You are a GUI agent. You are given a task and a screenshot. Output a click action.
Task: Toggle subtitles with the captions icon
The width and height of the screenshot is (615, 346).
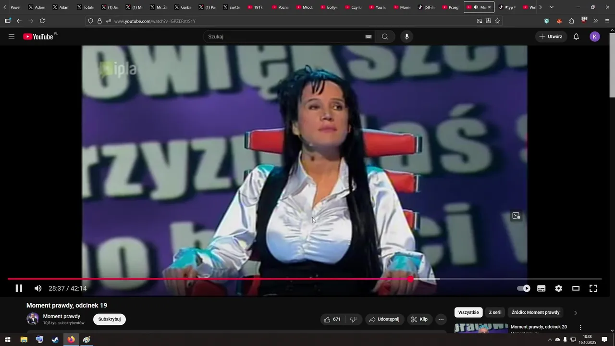coord(541,288)
